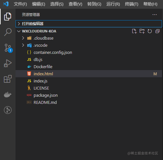Expand the 打开的编辑器 section
The height and width of the screenshot is (160, 163).
coord(89,24)
